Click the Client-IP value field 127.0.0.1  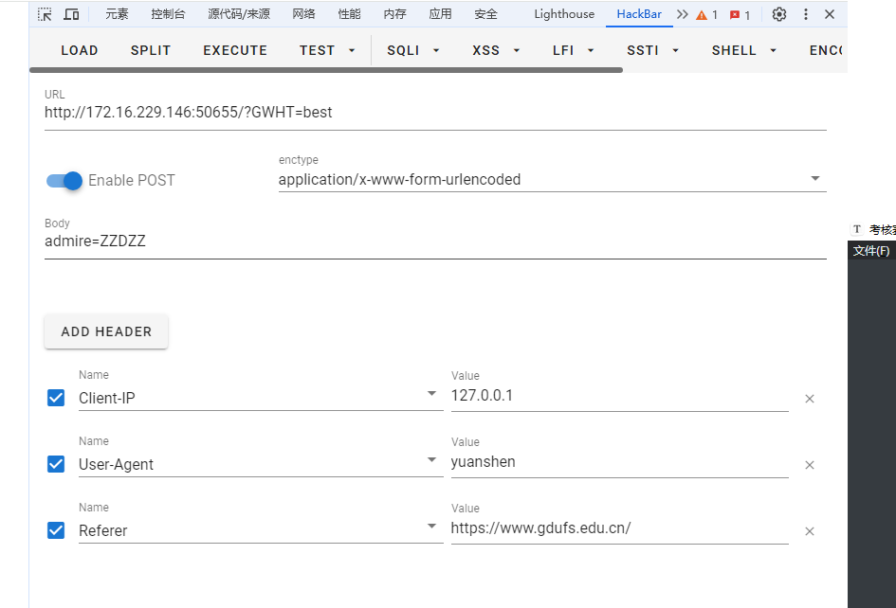pyautogui.click(x=619, y=396)
